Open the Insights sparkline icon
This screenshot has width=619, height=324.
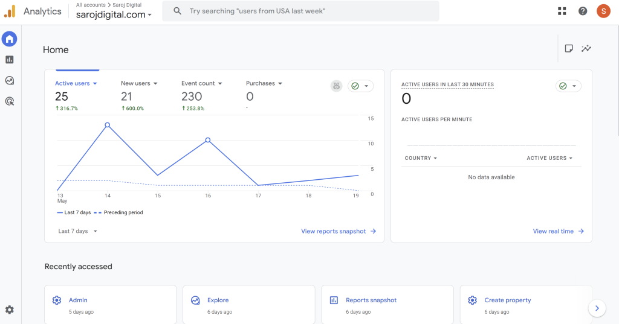[586, 49]
